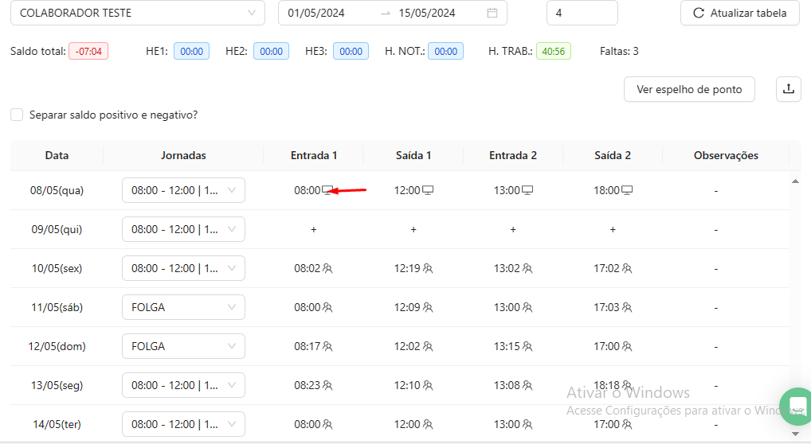Click monitor icon beside 08:00 Entrada 1 on 08/05
This screenshot has height=444, width=811.
tap(327, 190)
